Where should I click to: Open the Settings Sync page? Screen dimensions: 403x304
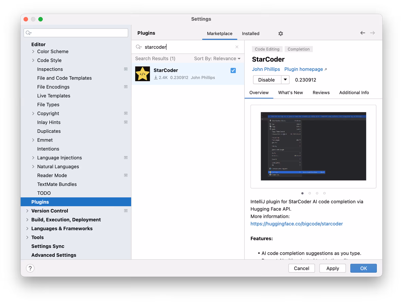coord(48,246)
